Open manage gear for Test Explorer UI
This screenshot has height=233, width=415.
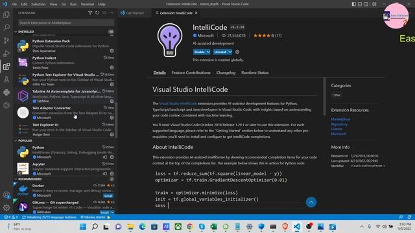(112, 135)
